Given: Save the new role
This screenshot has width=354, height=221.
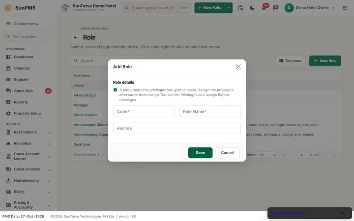Looking at the screenshot, I should (x=200, y=153).
